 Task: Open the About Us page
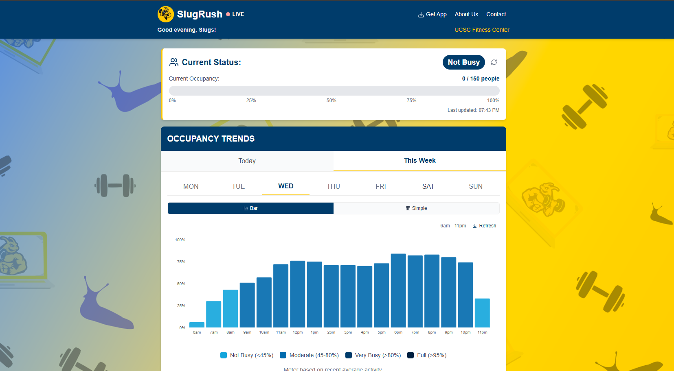point(466,14)
